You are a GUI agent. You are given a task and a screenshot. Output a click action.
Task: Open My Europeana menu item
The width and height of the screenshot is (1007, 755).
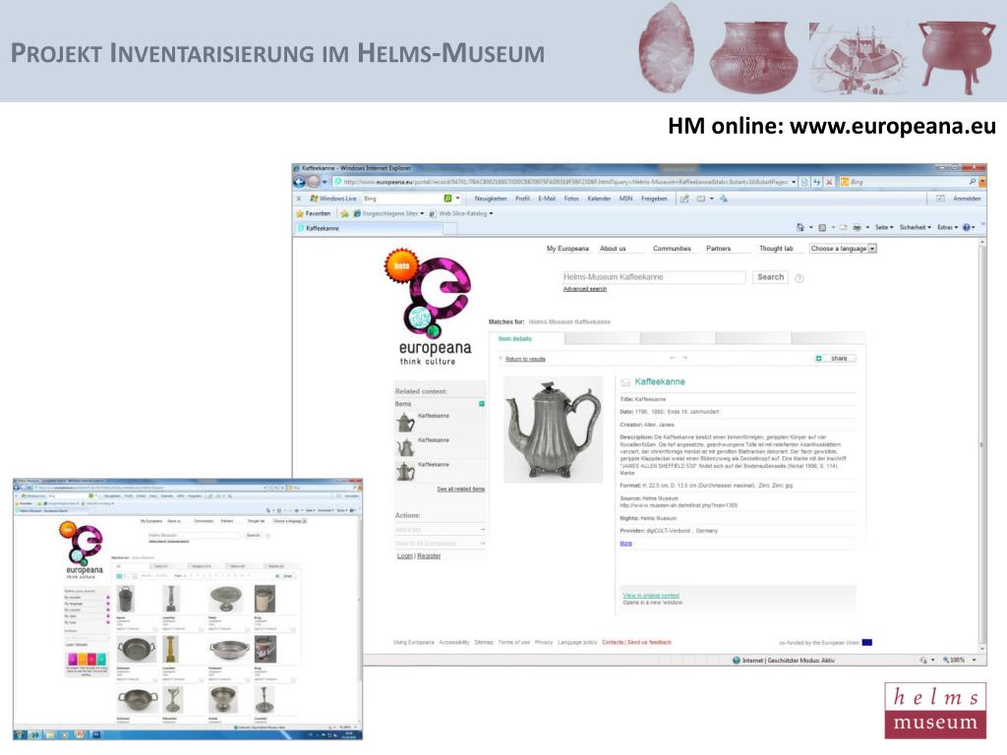pyautogui.click(x=567, y=249)
